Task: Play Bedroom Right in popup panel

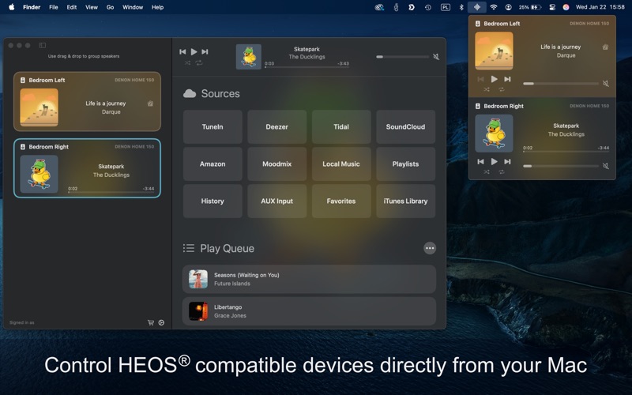Action: (x=495, y=162)
